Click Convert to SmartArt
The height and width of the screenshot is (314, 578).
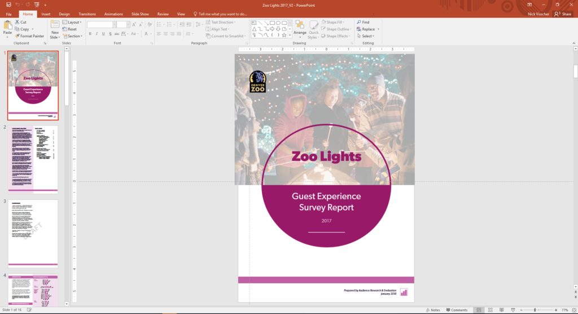coord(226,36)
